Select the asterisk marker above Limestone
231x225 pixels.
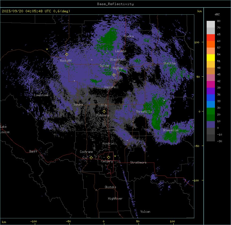click(x=41, y=92)
